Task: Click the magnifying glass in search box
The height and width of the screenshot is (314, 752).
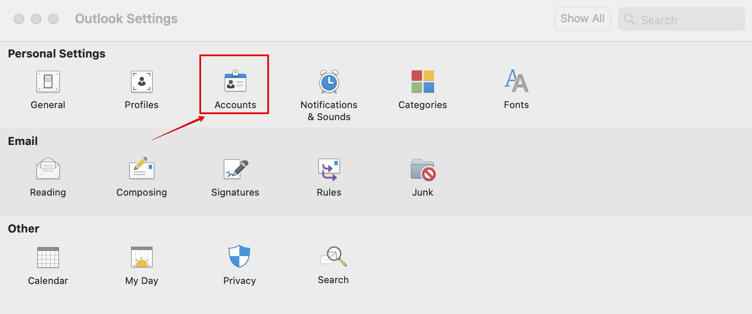Action: [629, 19]
